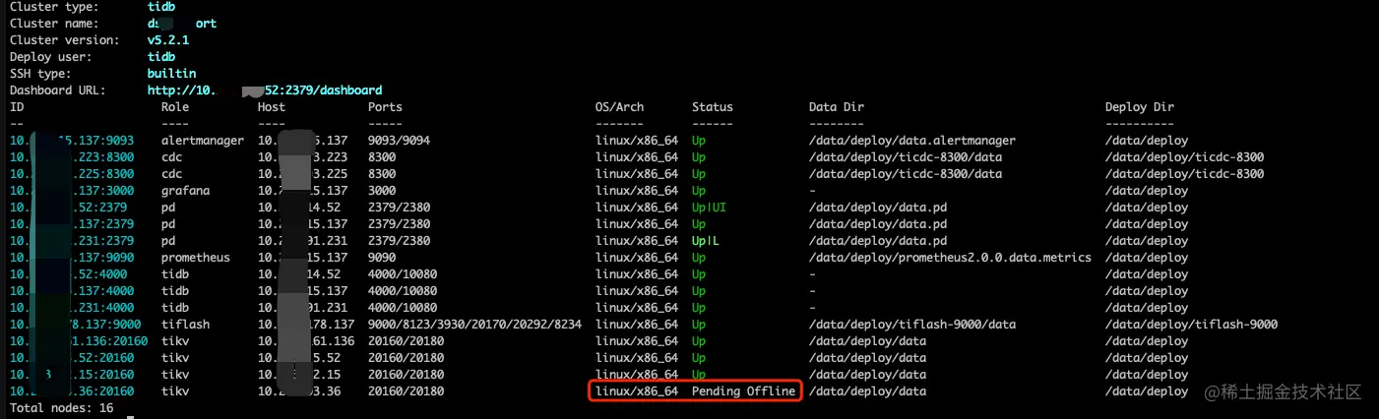
Task: Click the Pending Offline status
Action: (x=743, y=391)
